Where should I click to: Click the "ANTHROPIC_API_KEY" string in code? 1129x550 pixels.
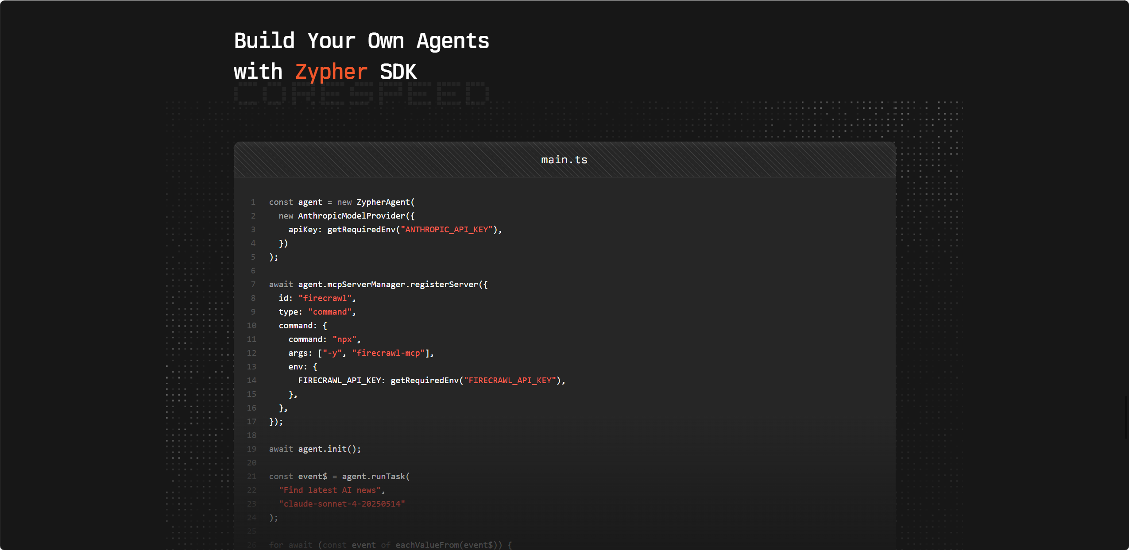coord(447,229)
